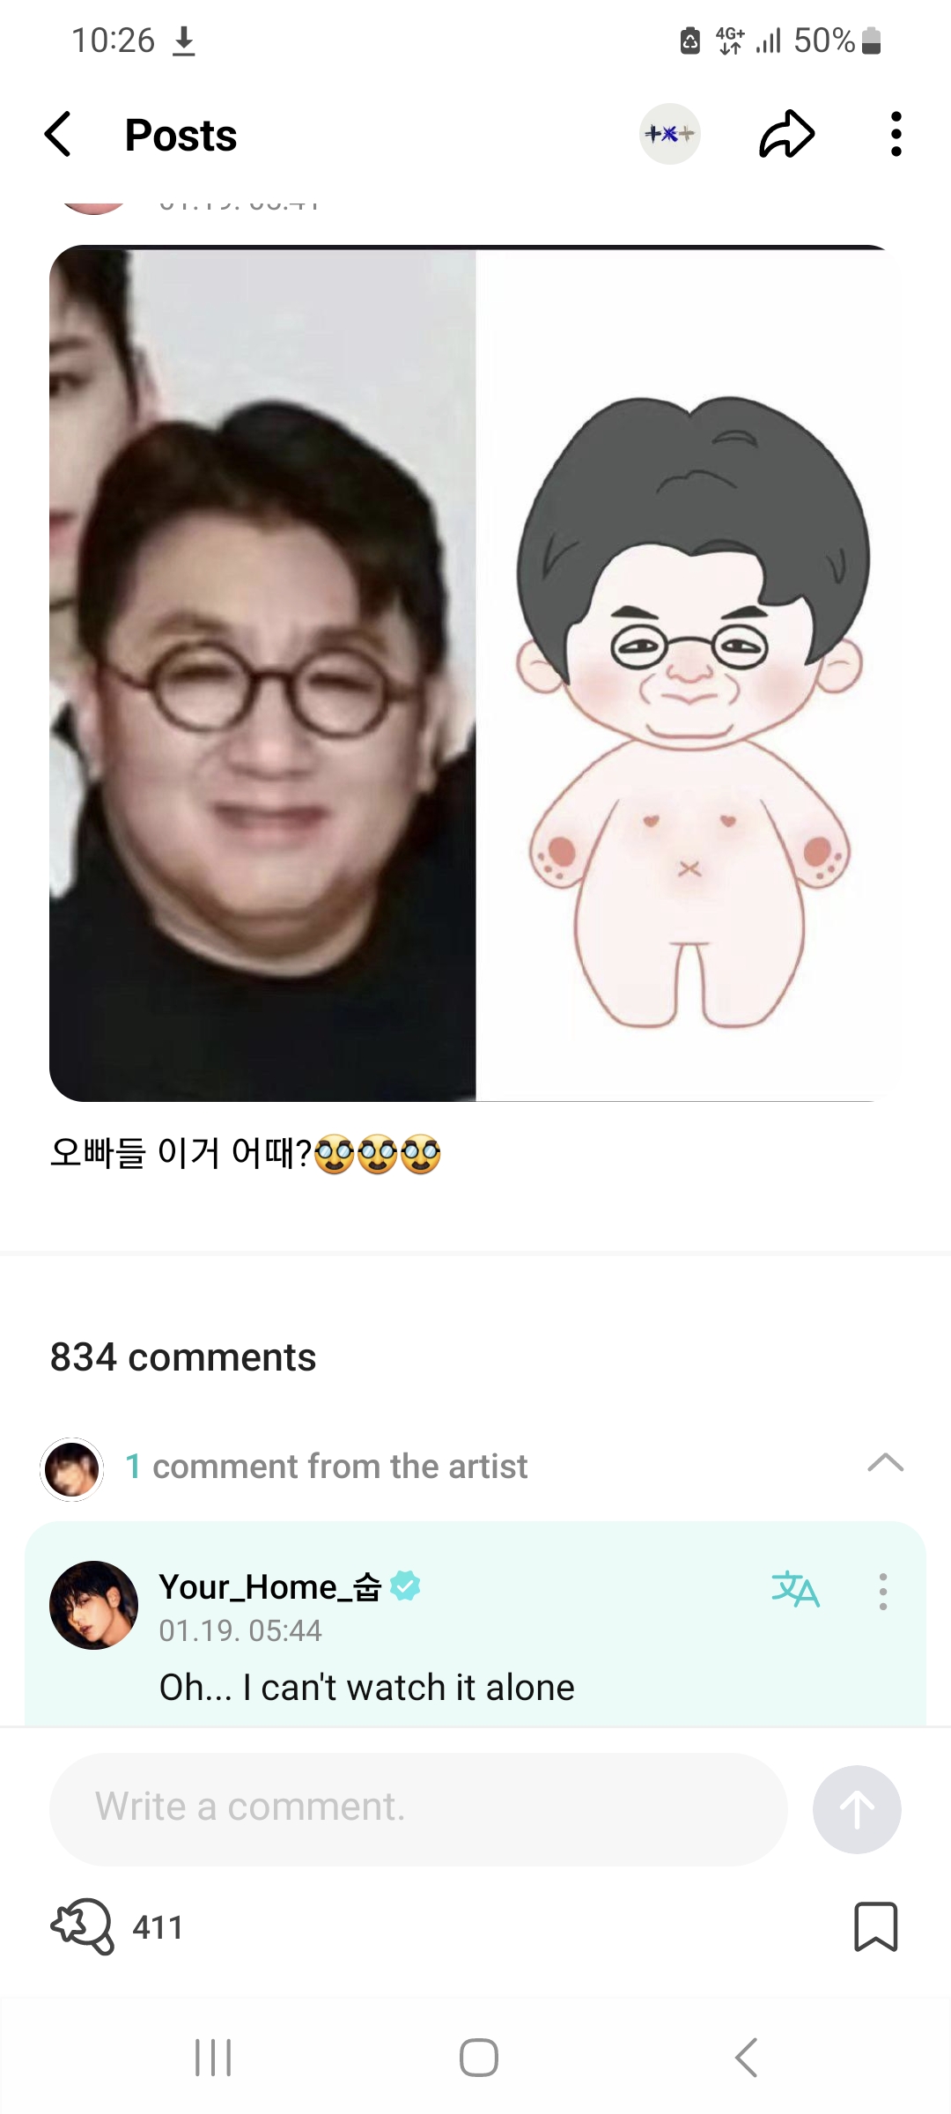This screenshot has height=2114, width=951.
Task: Tap Your_Home_숩's profile picture
Action: (x=93, y=1605)
